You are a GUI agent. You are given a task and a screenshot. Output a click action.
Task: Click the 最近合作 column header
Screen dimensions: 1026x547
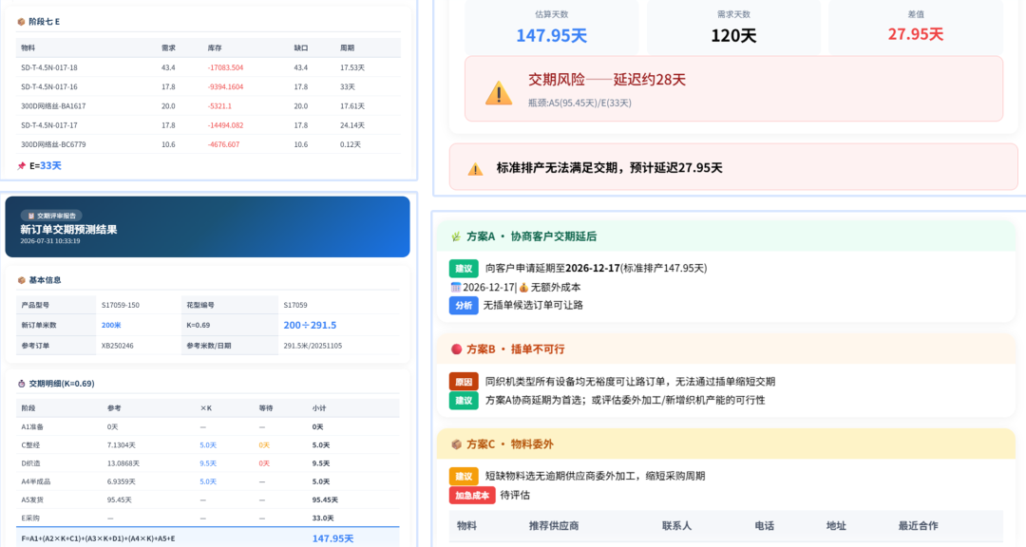coord(918,526)
